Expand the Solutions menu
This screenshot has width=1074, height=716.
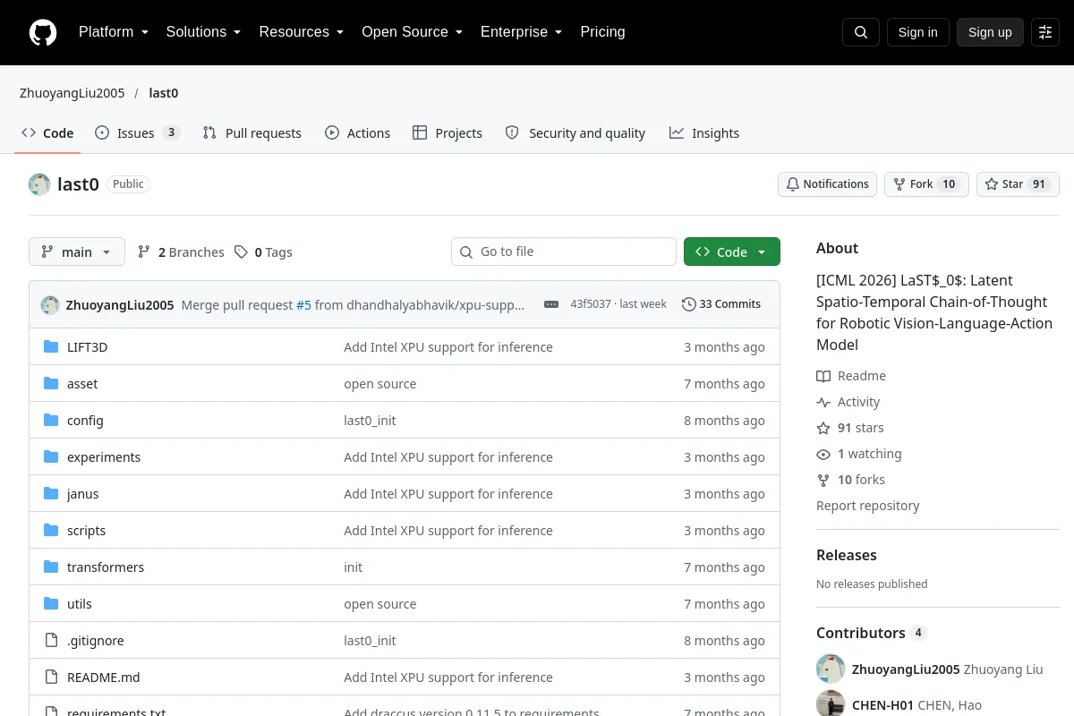coord(203,32)
